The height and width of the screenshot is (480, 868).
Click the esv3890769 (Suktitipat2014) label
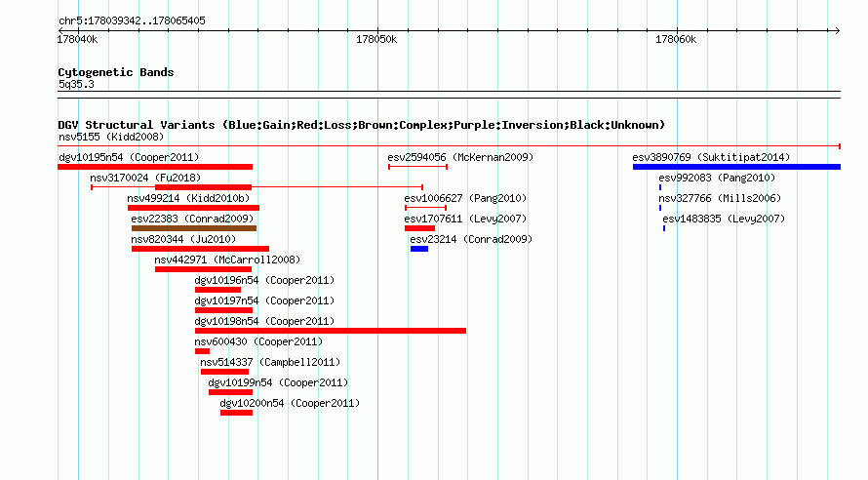[711, 157]
